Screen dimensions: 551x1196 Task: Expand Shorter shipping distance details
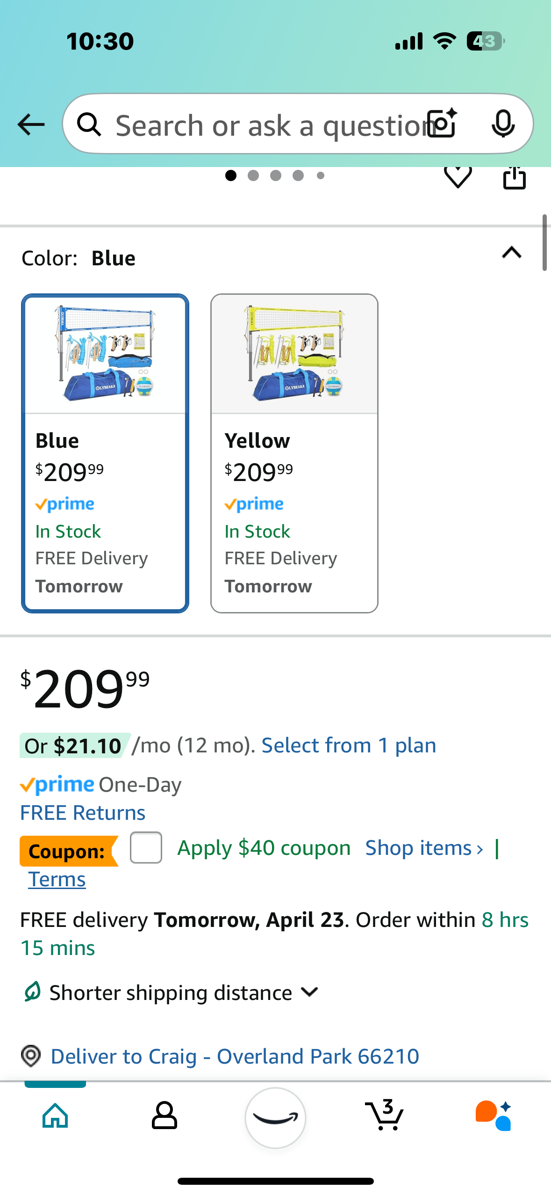pos(171,992)
